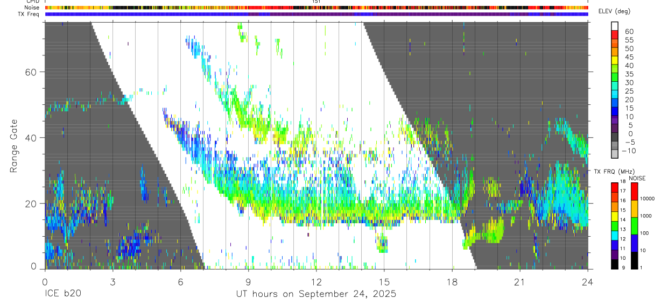Pick the blue swatch on the NOISE bar
Image resolution: width=661 pixels, height=305 pixels.
tap(634, 243)
